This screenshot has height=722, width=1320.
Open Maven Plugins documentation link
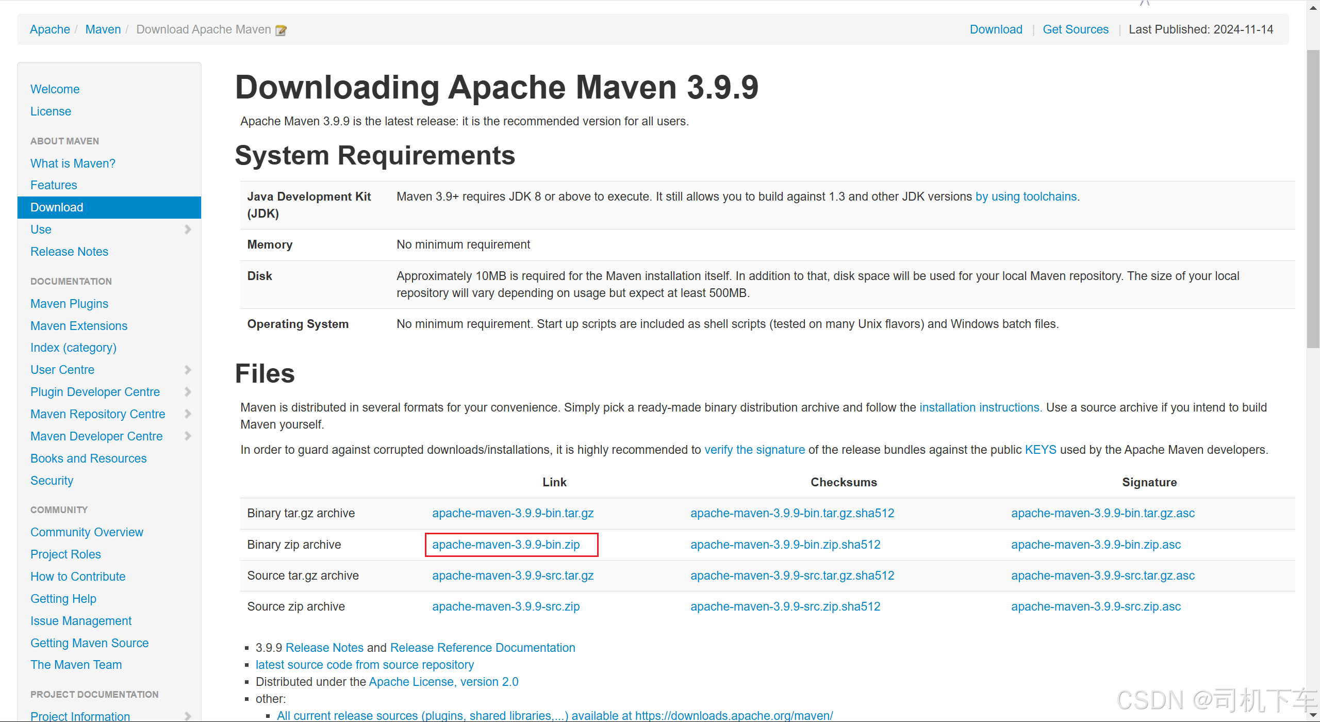click(x=69, y=304)
